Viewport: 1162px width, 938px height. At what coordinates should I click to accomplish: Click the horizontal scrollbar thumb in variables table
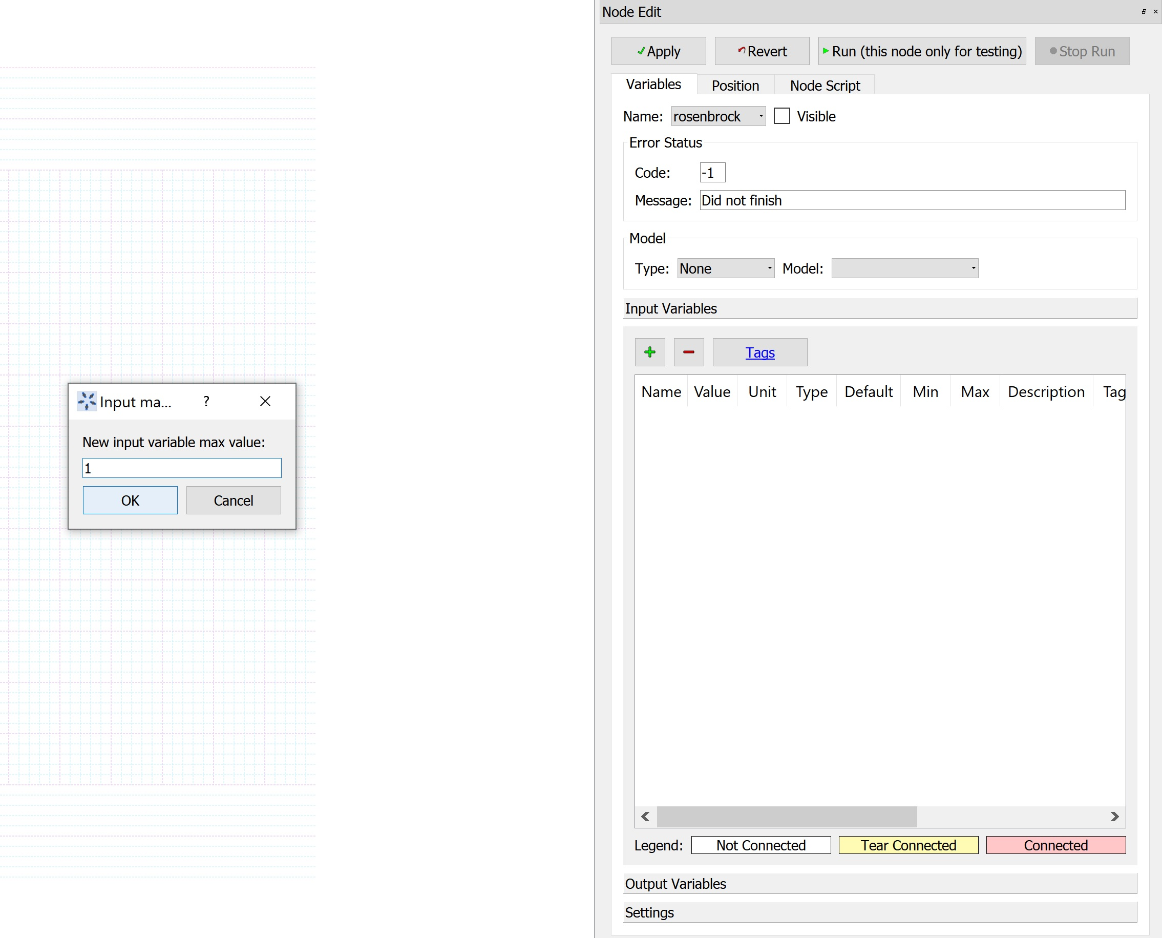pos(787,817)
